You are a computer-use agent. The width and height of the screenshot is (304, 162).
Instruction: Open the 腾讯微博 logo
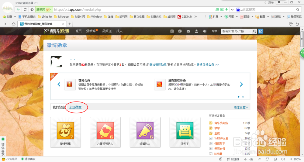tap(57, 31)
